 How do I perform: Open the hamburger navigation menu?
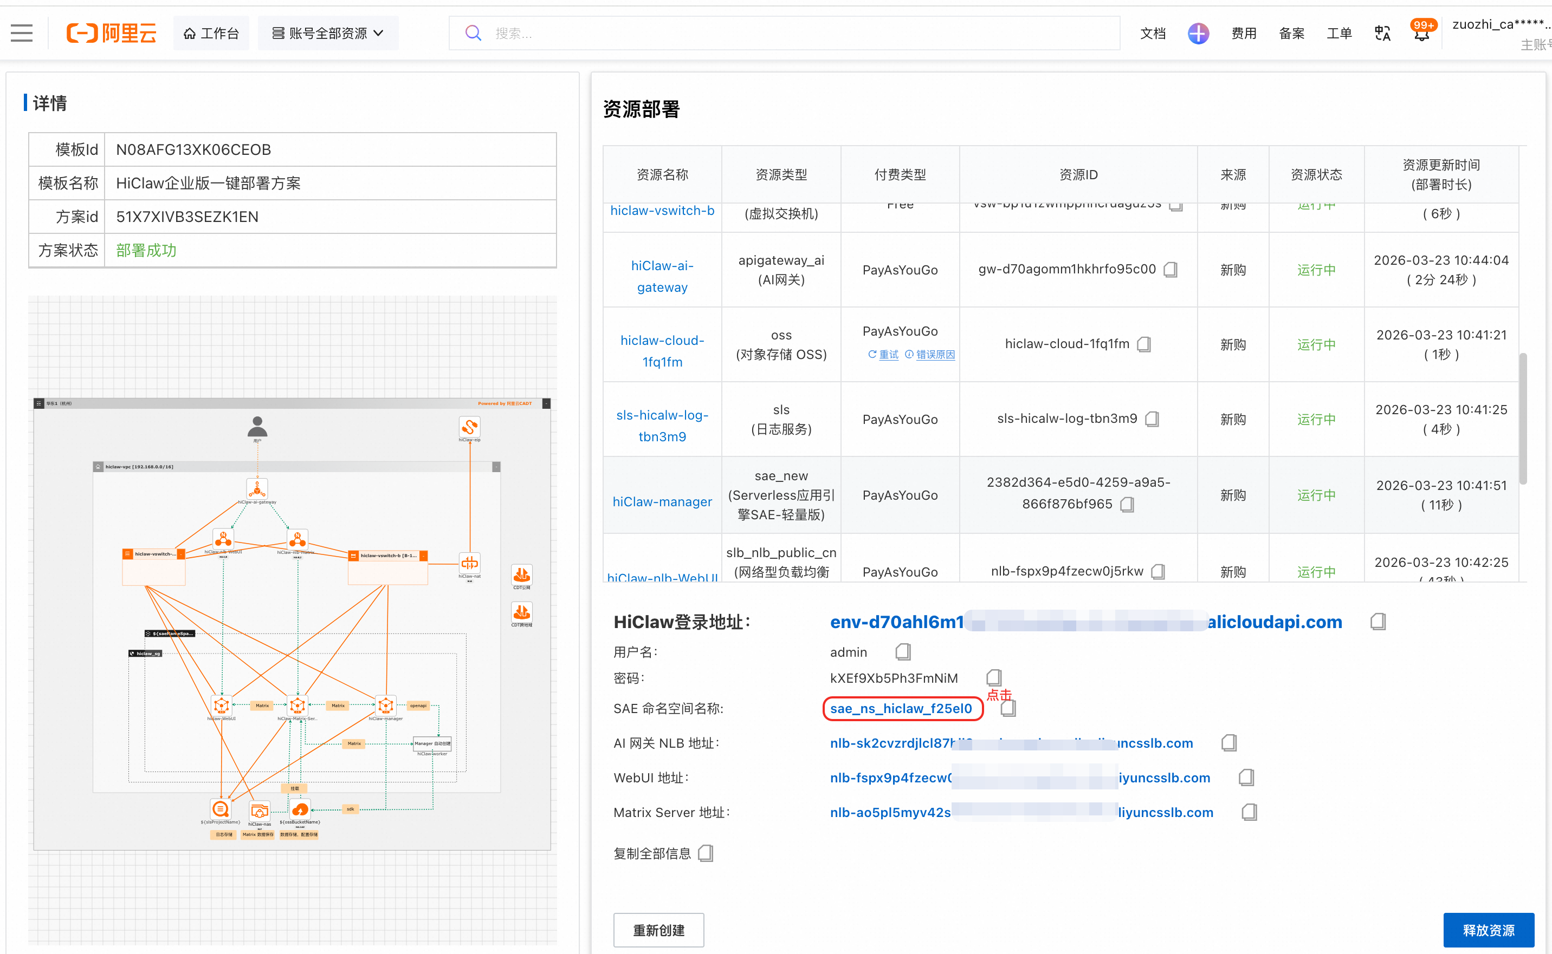22,33
